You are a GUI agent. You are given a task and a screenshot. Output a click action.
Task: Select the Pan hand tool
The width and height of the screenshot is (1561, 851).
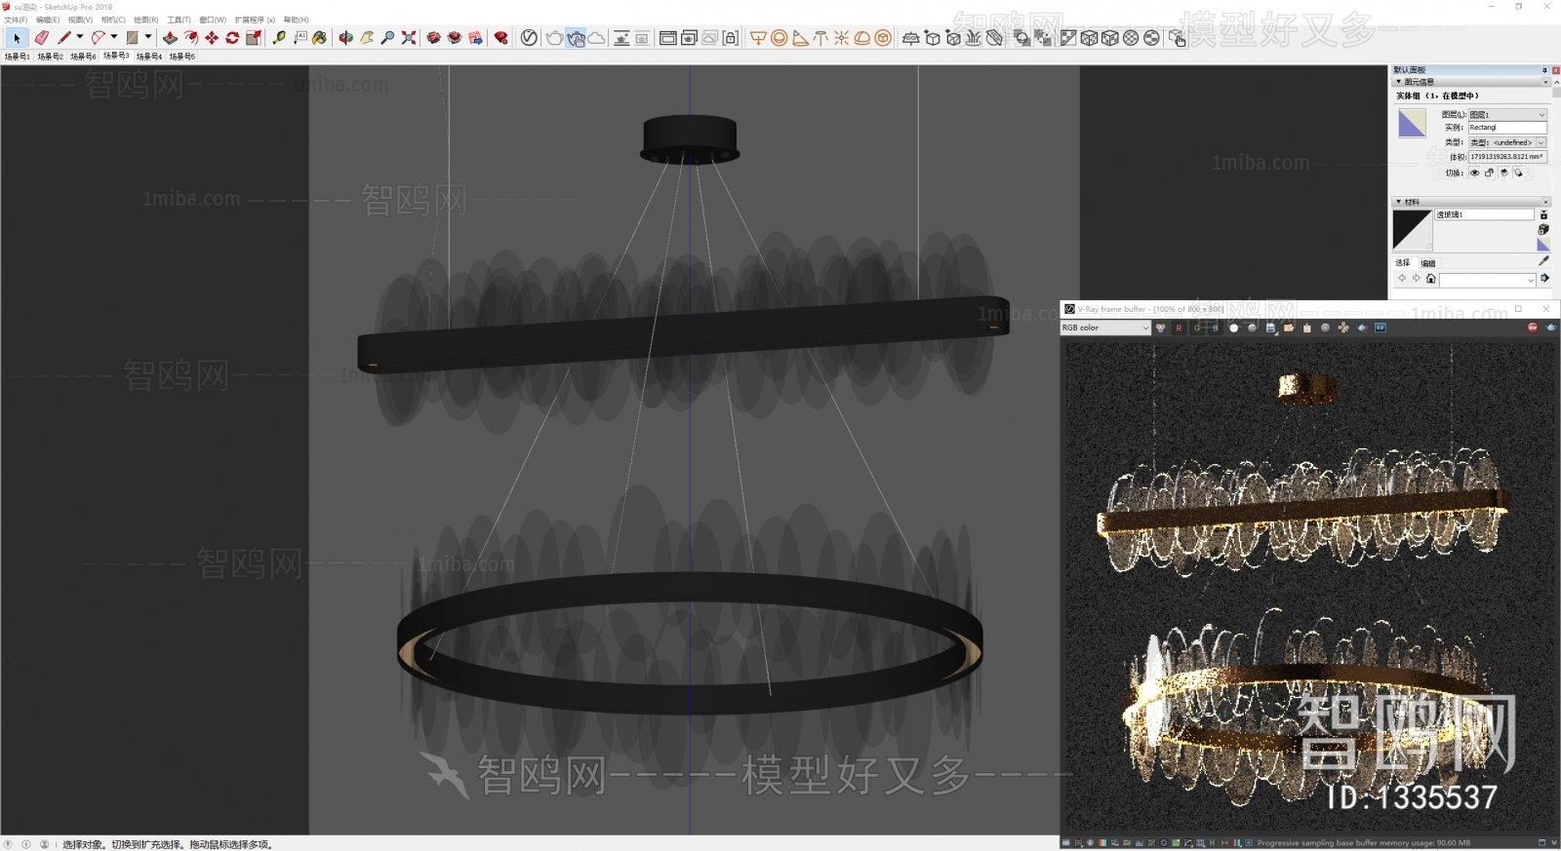tap(367, 38)
